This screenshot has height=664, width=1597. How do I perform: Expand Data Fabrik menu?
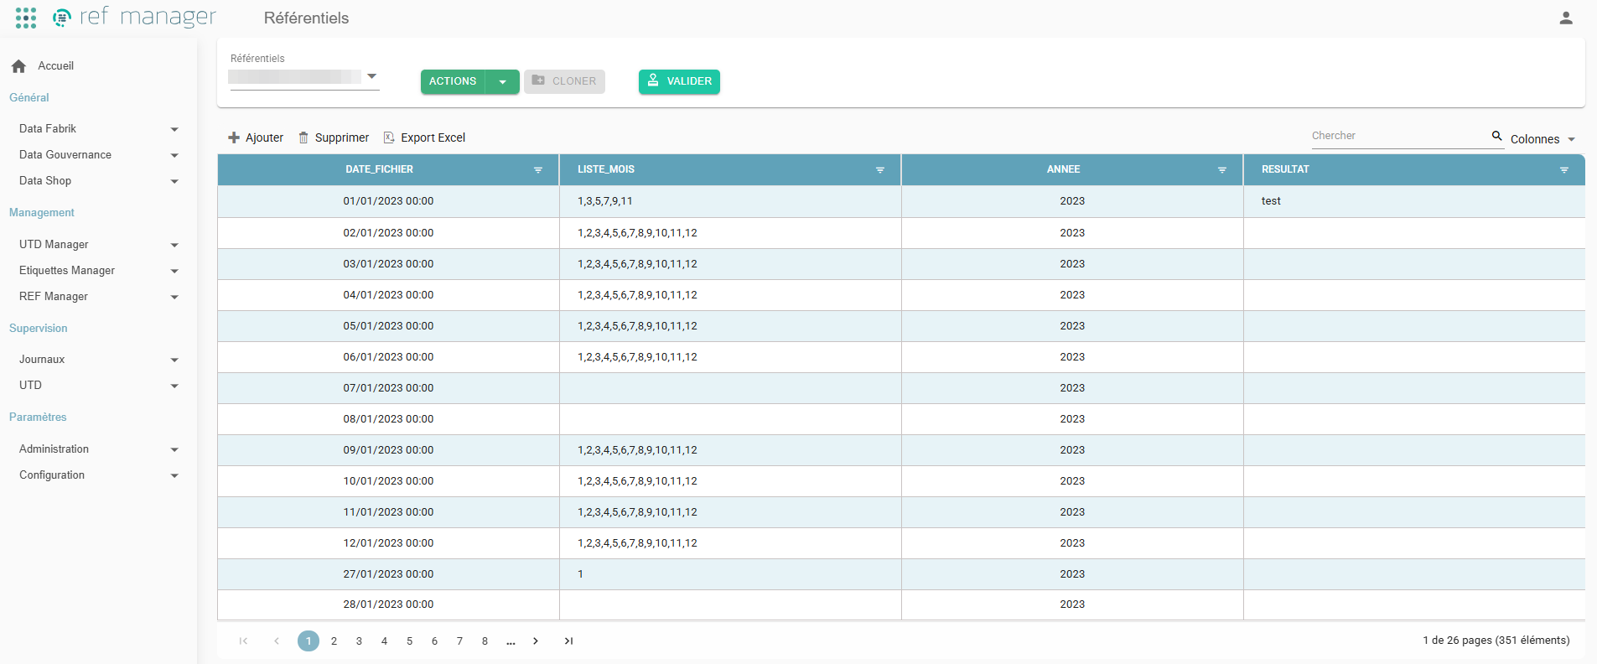98,129
